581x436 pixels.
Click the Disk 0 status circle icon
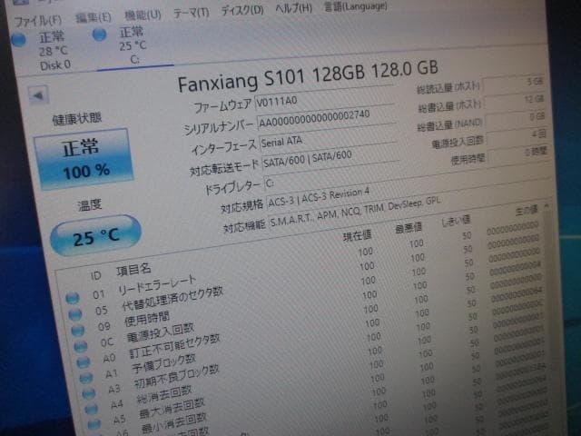(20, 38)
